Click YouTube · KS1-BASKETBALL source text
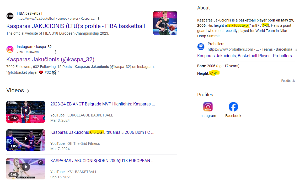This screenshot has height=181, width=305. pos(74,172)
